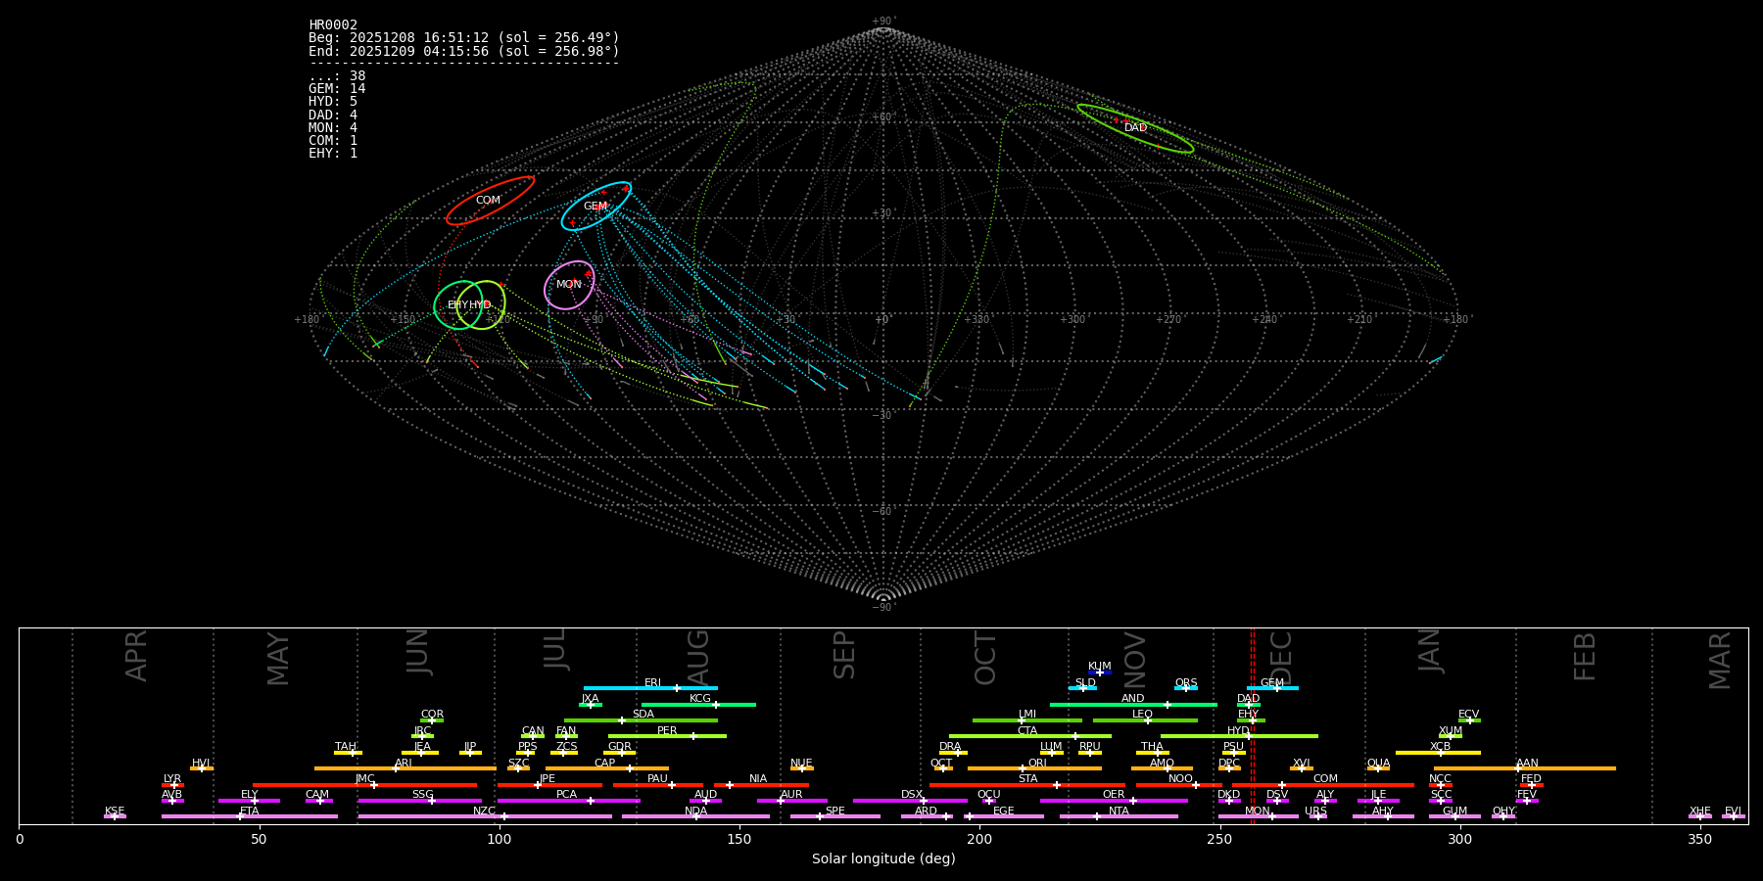Click the XHE shower bar label in timeline
This screenshot has height=881, width=1763.
[x=1700, y=811]
